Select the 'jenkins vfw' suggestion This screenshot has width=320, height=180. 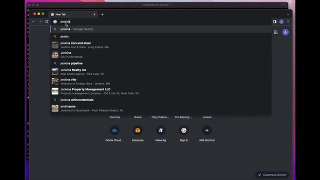(x=161, y=81)
